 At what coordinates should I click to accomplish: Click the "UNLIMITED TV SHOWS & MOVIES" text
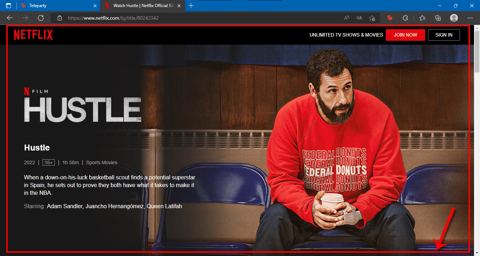[x=346, y=35]
